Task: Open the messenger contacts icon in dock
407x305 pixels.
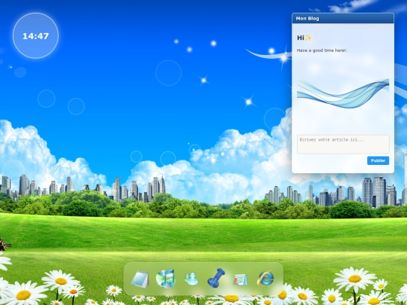Action: pos(191,279)
